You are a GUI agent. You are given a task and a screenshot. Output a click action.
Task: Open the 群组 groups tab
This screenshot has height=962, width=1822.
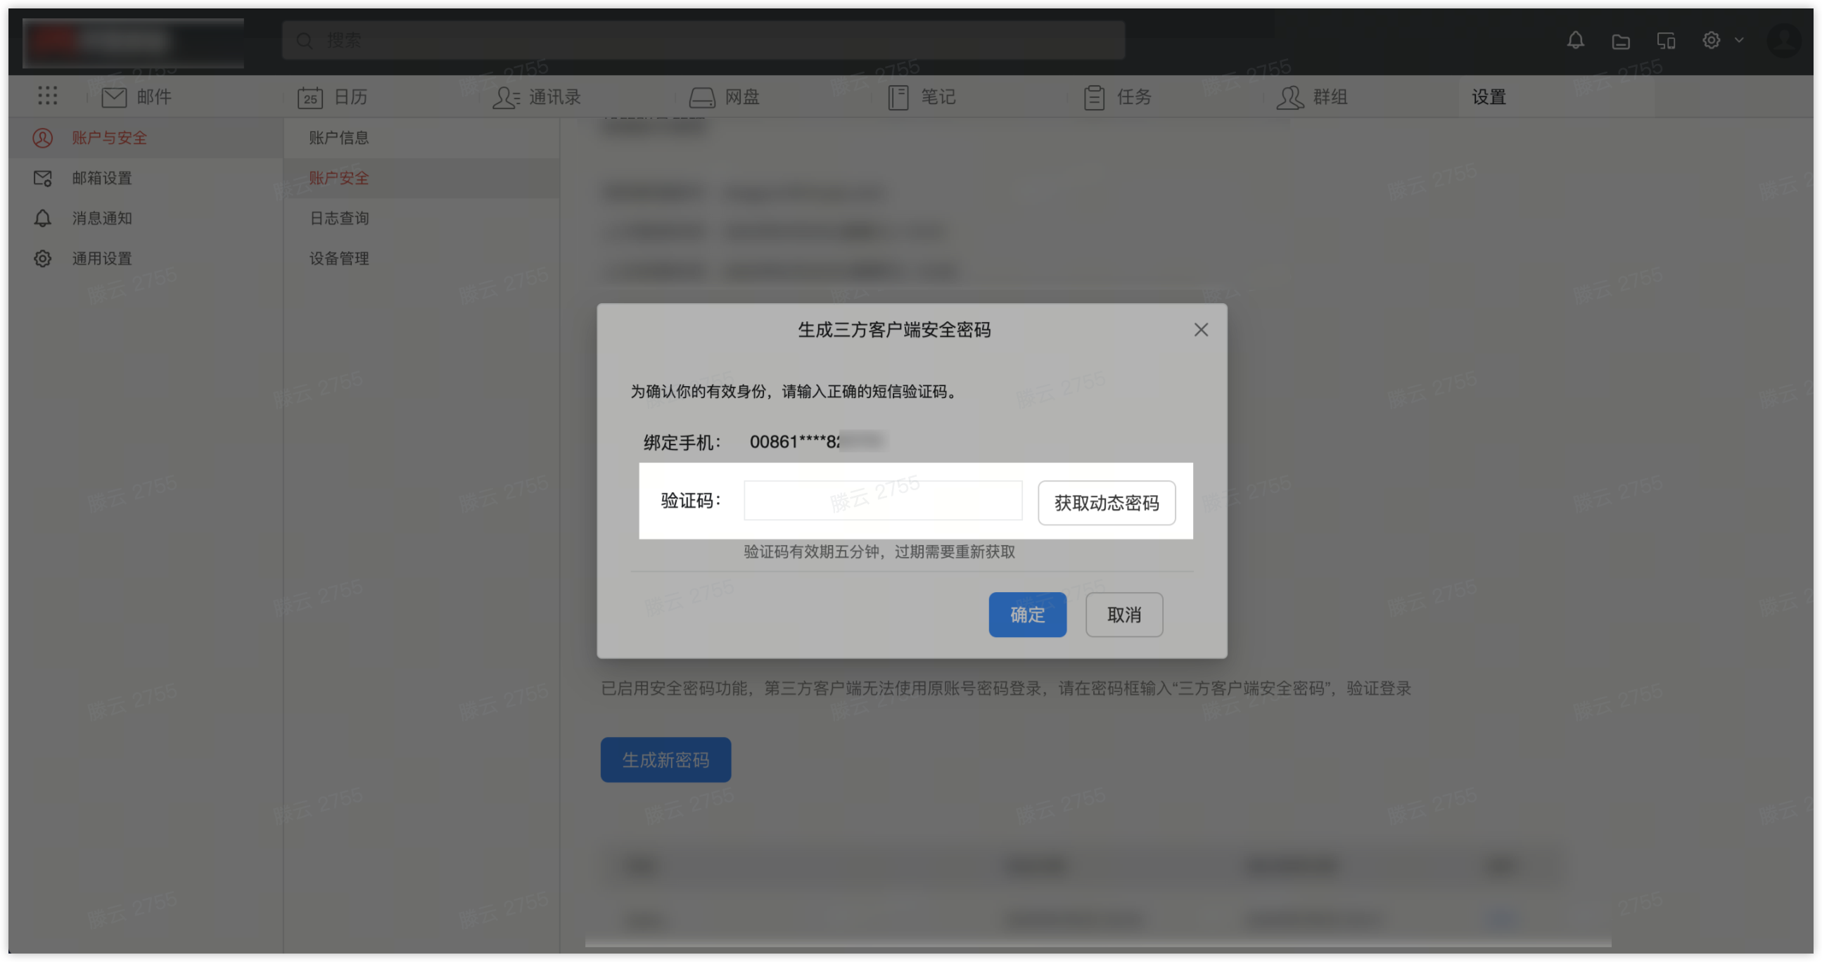tap(1312, 97)
